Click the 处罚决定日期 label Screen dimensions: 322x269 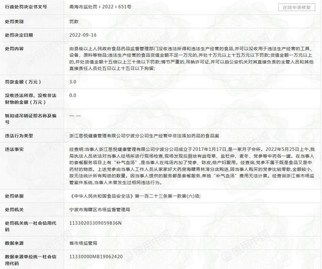point(19,36)
